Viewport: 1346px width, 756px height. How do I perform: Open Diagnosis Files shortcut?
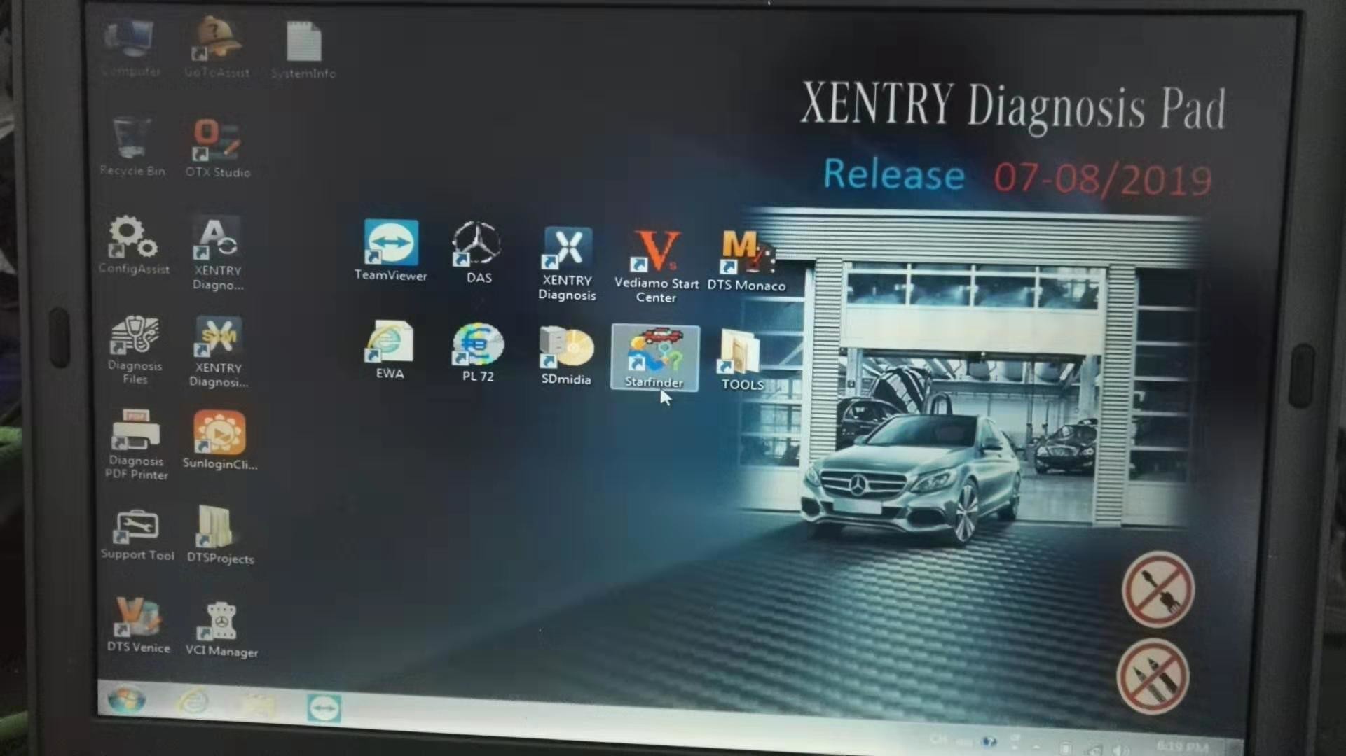135,349
